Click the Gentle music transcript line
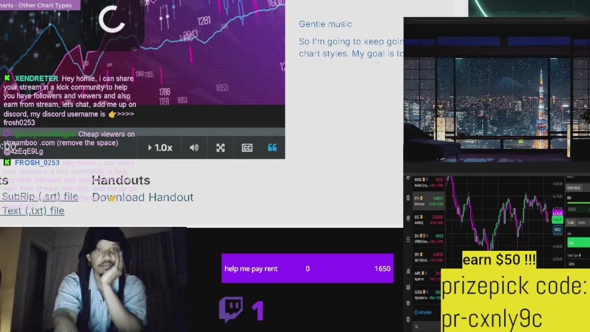Image resolution: width=590 pixels, height=332 pixels. point(325,24)
